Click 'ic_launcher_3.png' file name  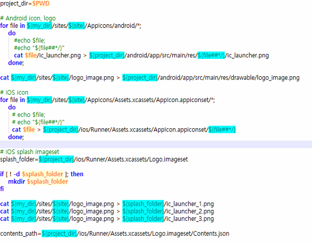pyautogui.click(x=190, y=219)
